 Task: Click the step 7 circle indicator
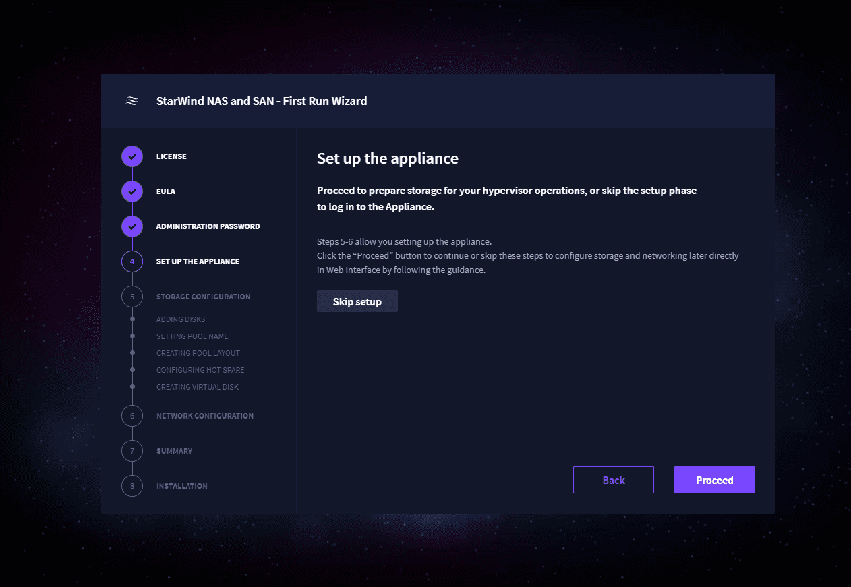point(132,451)
